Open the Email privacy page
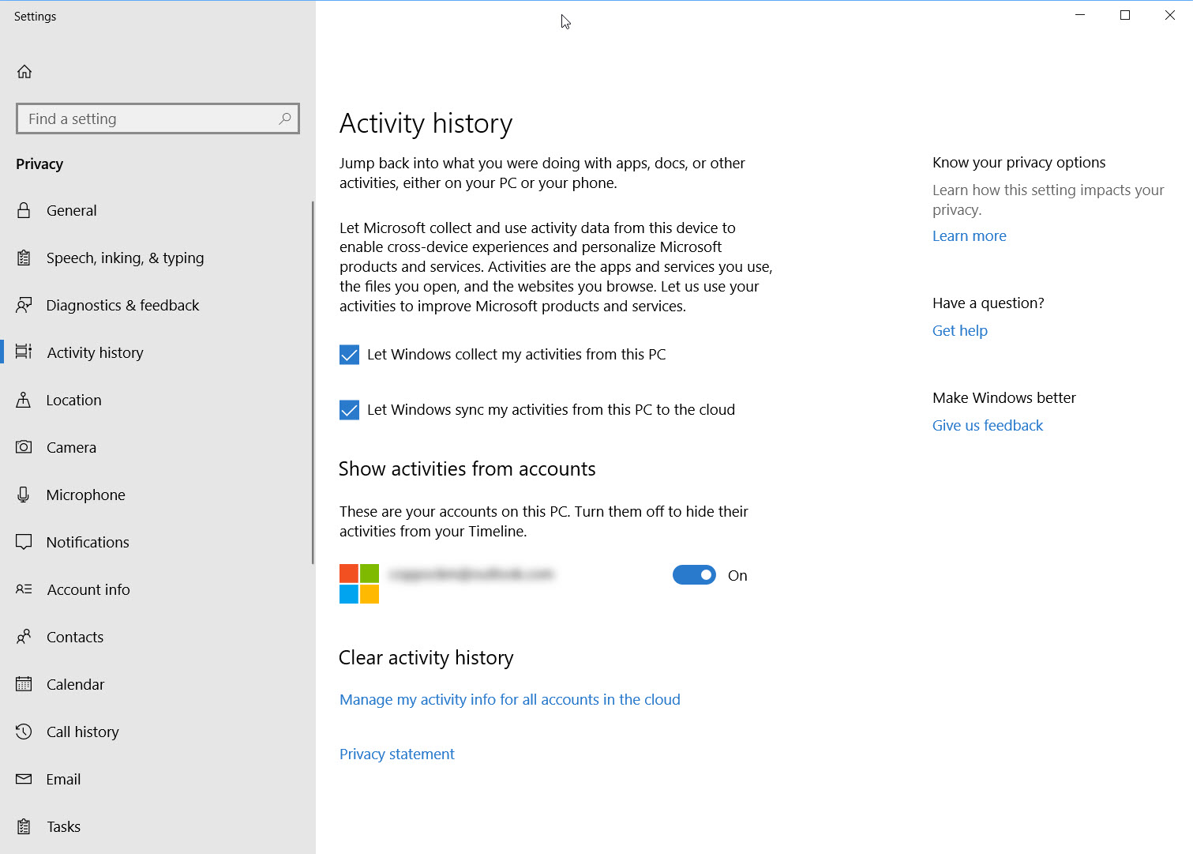The height and width of the screenshot is (854, 1193). (156, 779)
